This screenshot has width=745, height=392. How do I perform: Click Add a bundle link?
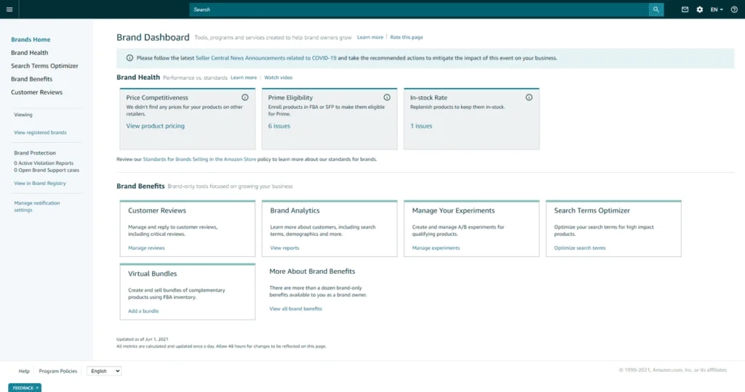(143, 311)
